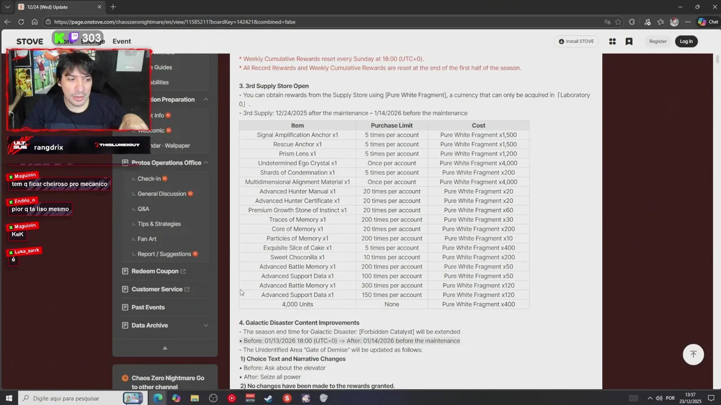
Task: Click the Log In button
Action: click(686, 41)
